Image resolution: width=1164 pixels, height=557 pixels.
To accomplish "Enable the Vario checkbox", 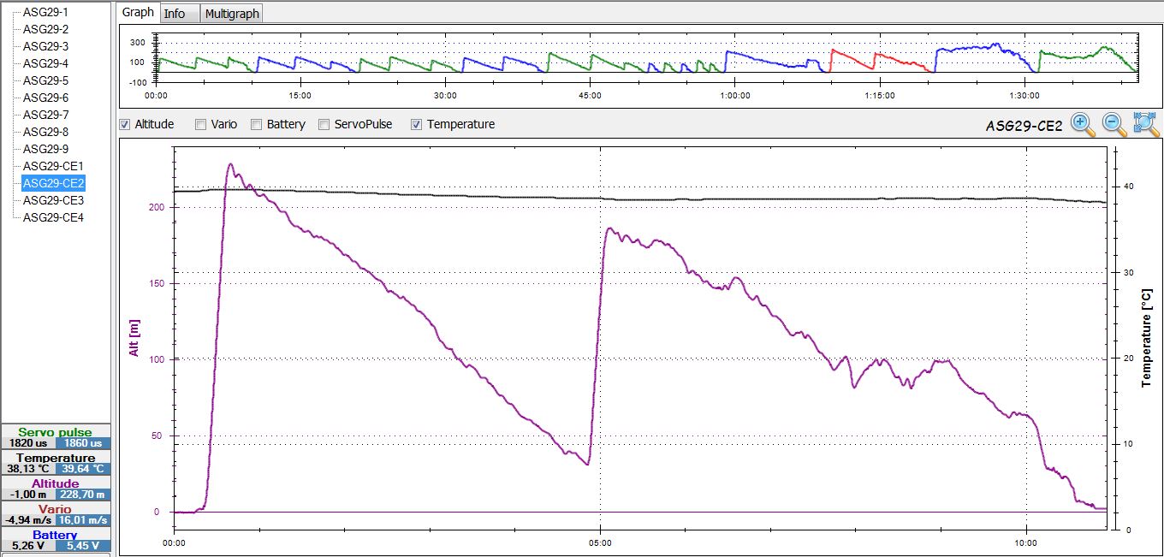I will (x=200, y=125).
